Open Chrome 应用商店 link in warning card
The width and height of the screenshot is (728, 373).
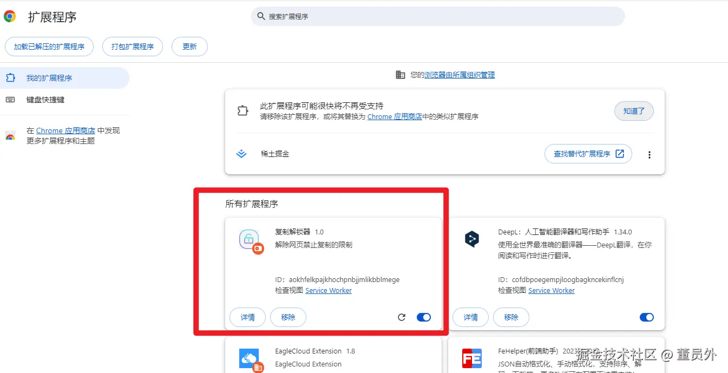point(395,116)
